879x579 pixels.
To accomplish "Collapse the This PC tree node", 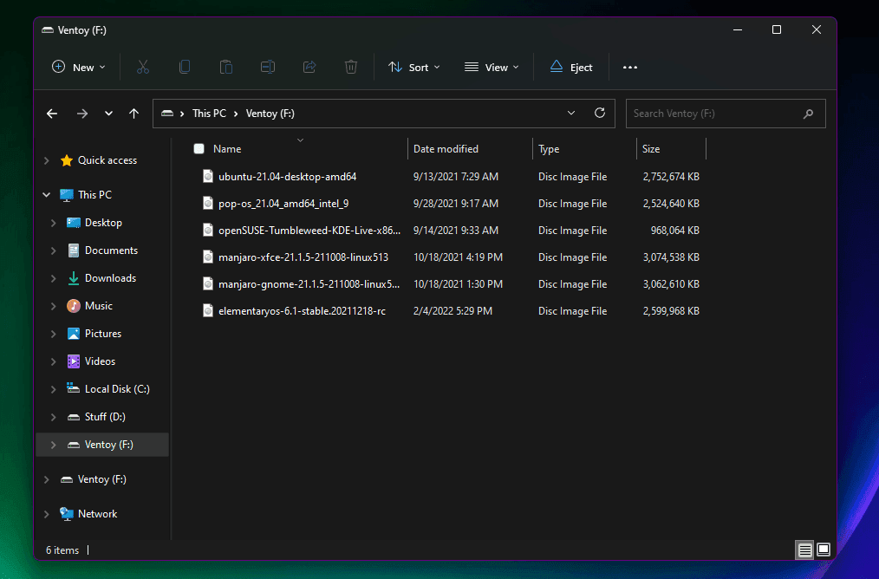I will tap(47, 195).
